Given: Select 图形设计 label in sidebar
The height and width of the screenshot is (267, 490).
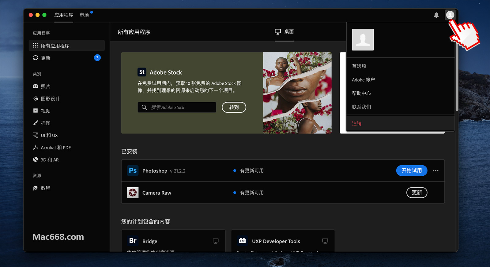Looking at the screenshot, I should coord(50,99).
